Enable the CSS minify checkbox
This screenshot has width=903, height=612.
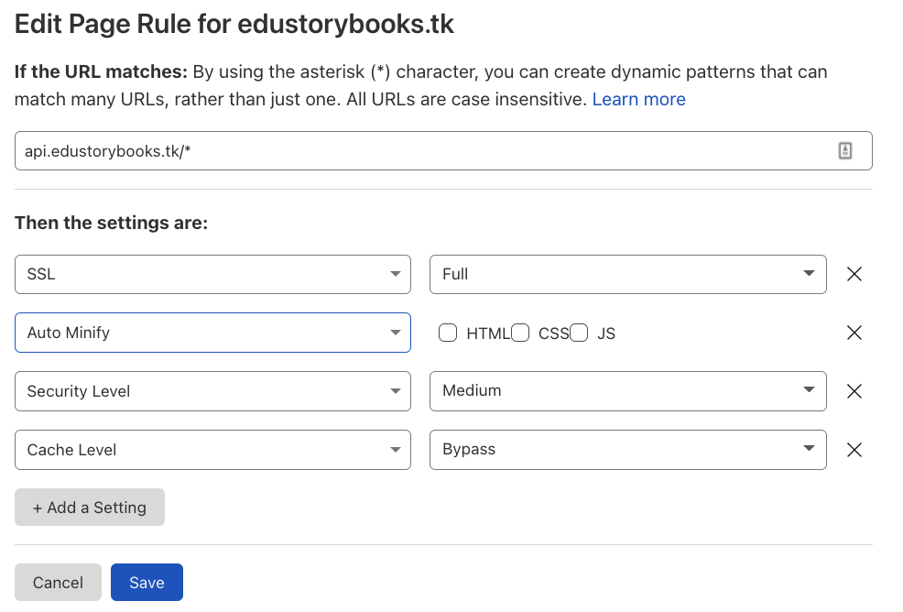[x=520, y=333]
